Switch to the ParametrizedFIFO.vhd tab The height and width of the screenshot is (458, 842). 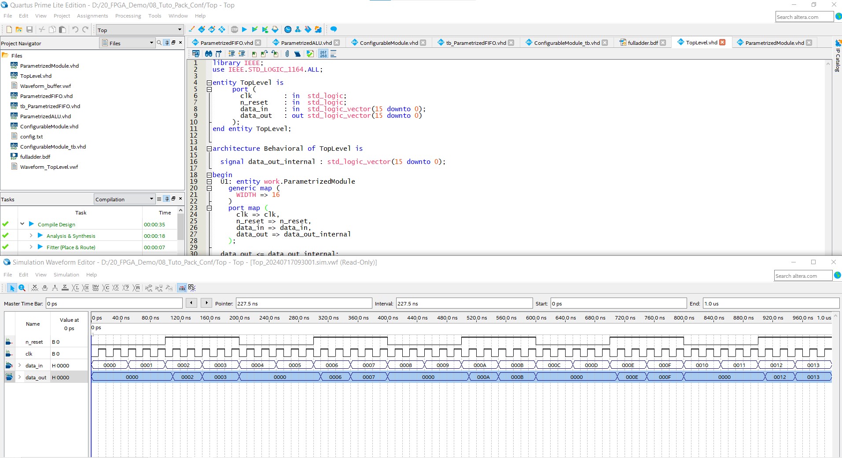(227, 43)
